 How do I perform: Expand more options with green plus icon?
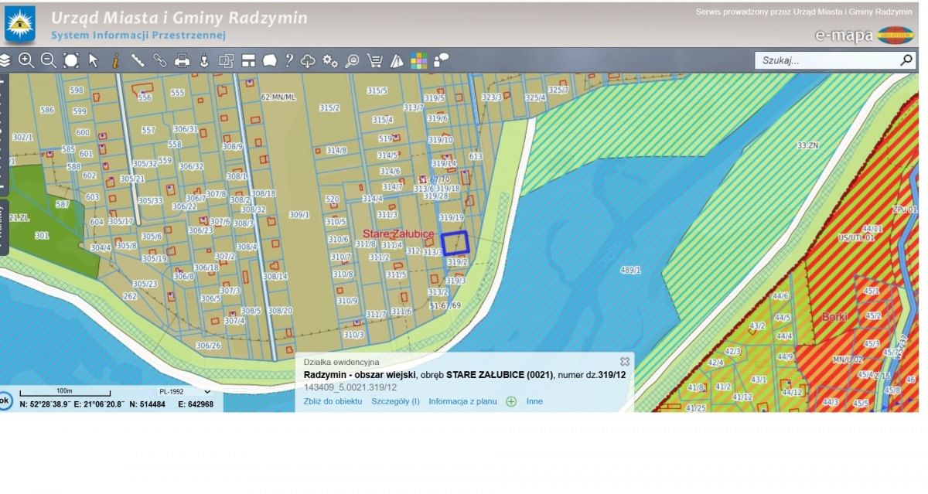(x=511, y=401)
